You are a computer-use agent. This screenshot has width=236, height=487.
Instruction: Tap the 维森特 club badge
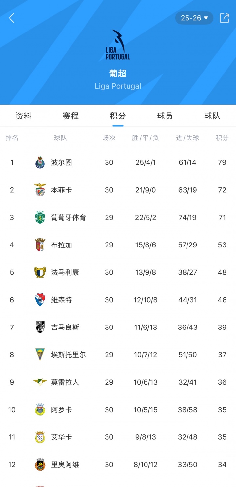click(x=40, y=300)
